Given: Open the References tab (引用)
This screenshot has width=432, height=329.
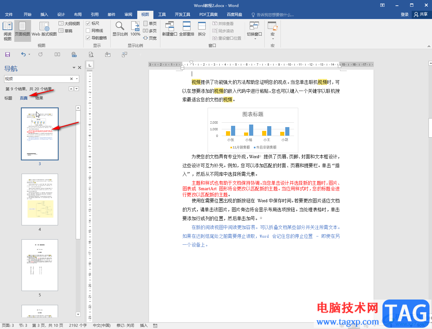Looking at the screenshot, I should [95, 15].
